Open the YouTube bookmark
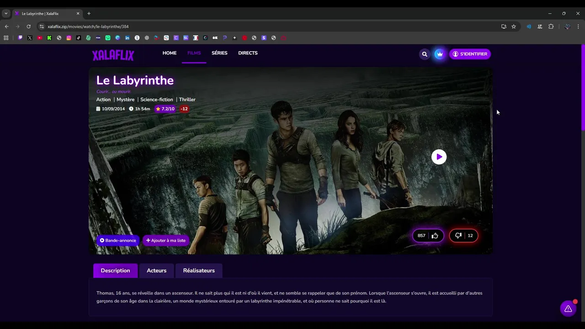The height and width of the screenshot is (329, 585). coord(40,38)
